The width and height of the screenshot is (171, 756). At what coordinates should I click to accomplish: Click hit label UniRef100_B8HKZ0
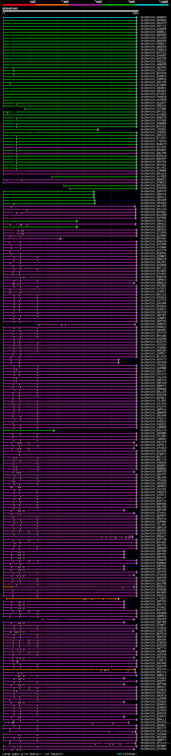(153, 180)
